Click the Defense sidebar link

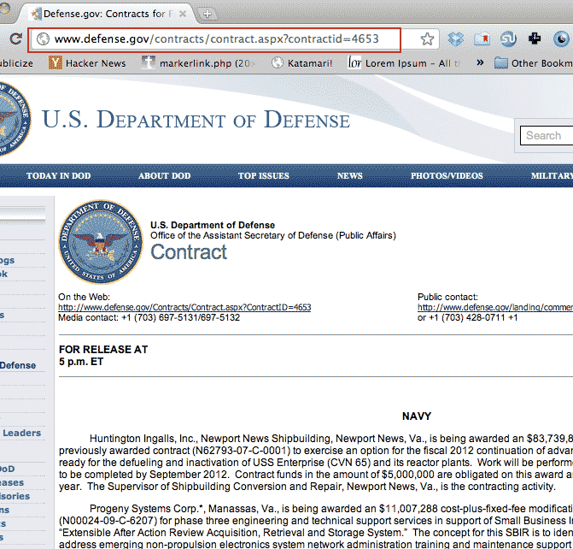pos(18,365)
